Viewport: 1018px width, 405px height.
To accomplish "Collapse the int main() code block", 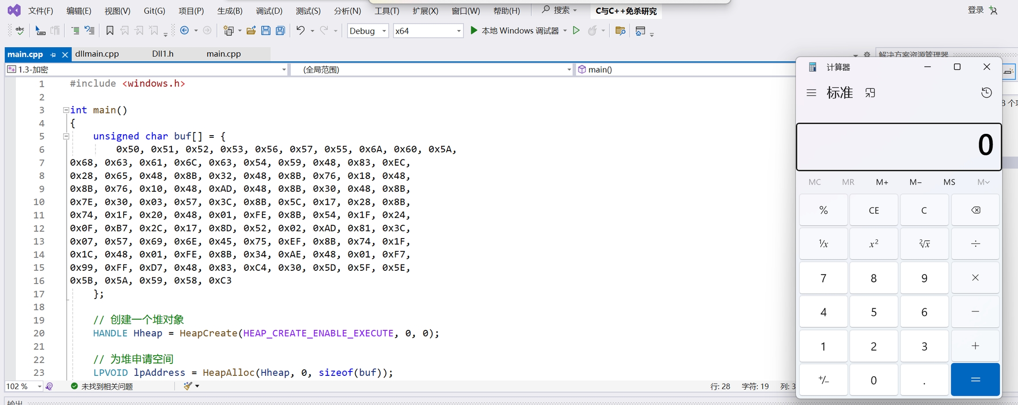I will click(66, 110).
